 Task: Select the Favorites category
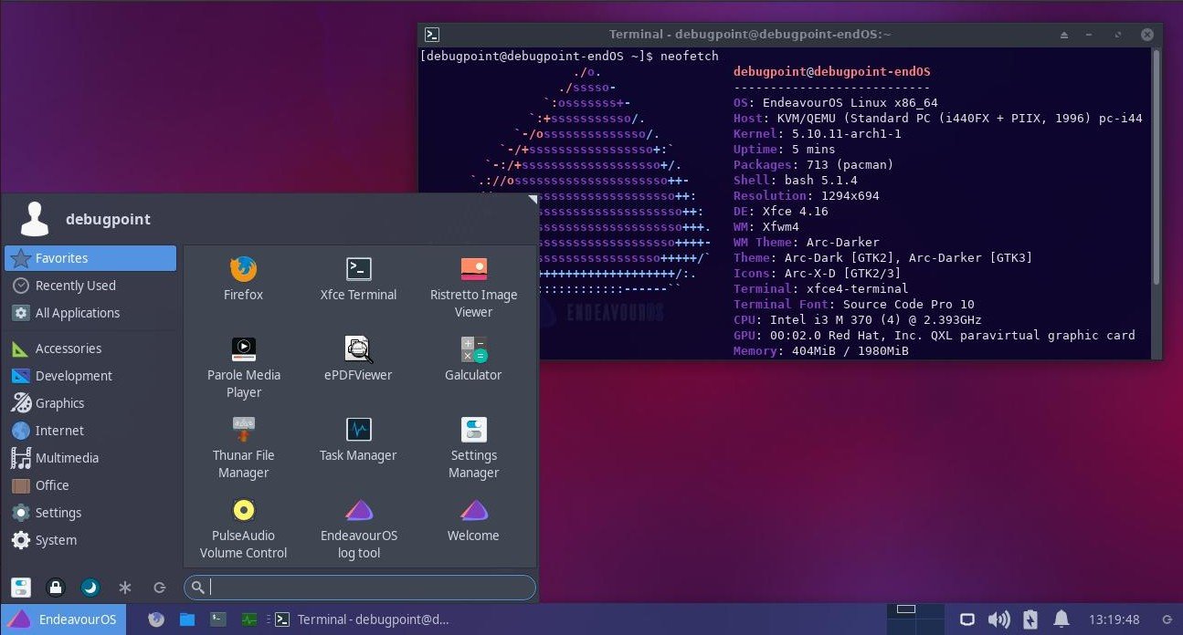pos(90,258)
